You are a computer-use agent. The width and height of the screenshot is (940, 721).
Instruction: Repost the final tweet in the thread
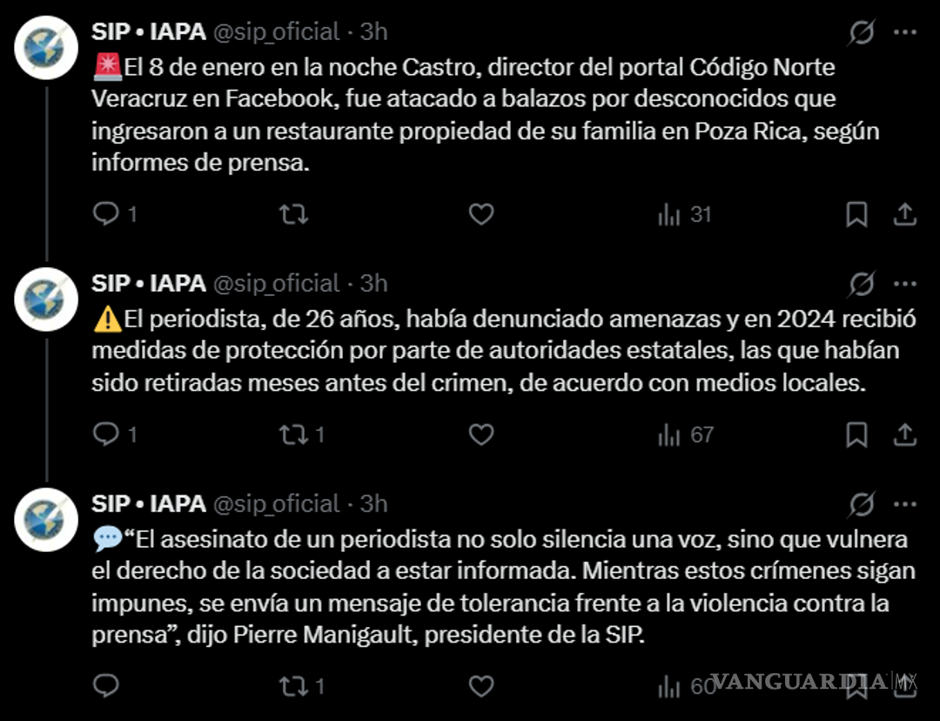(x=293, y=688)
